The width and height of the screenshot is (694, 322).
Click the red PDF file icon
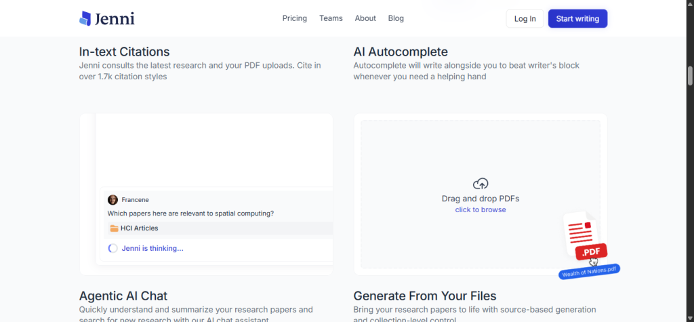[586, 237]
